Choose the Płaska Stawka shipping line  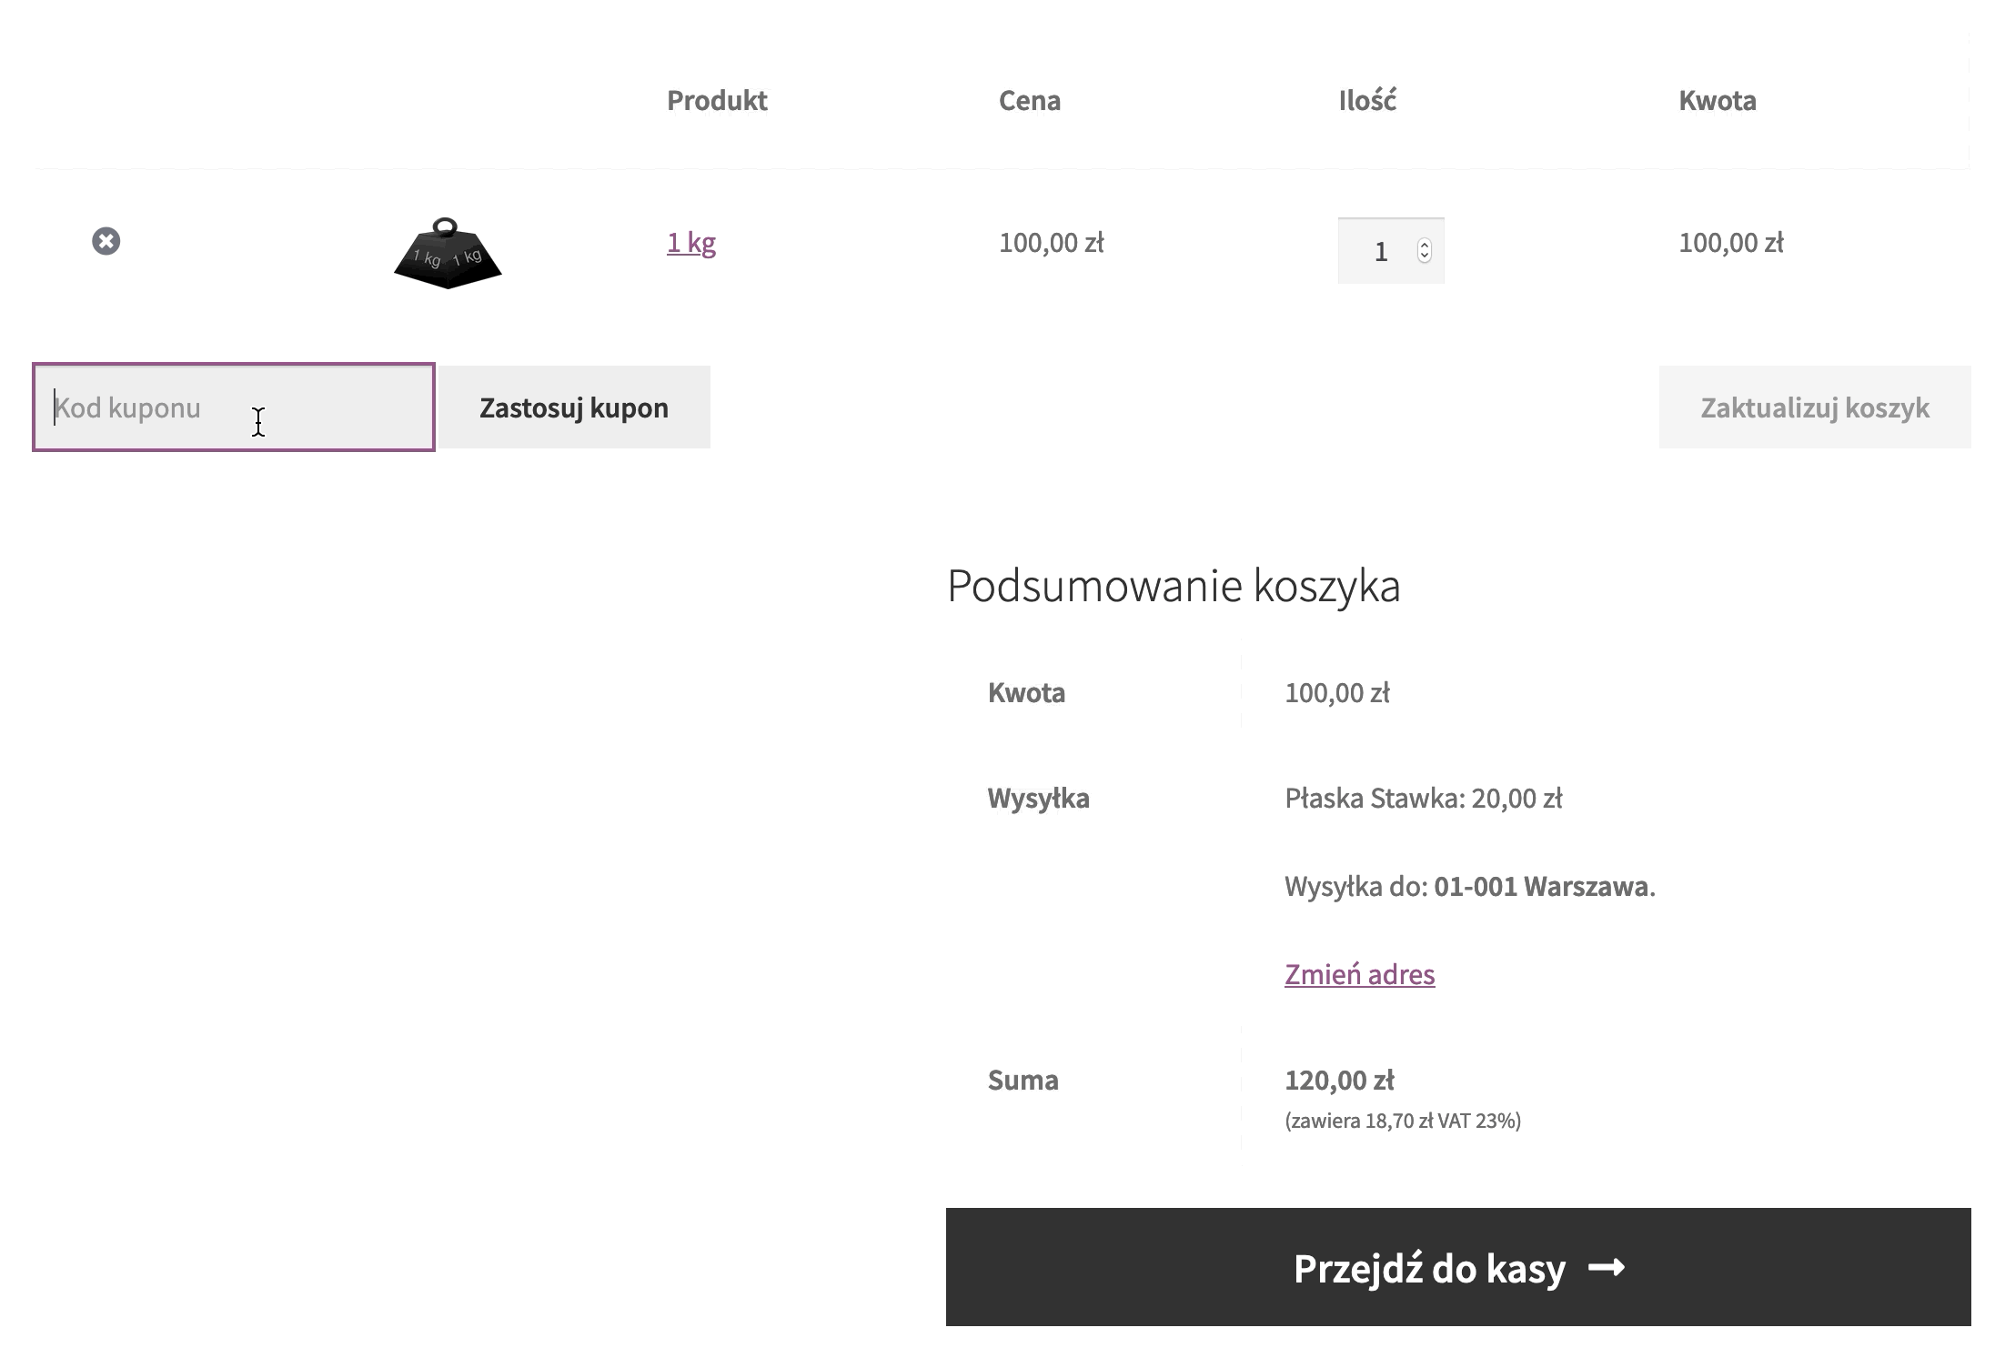coord(1424,799)
